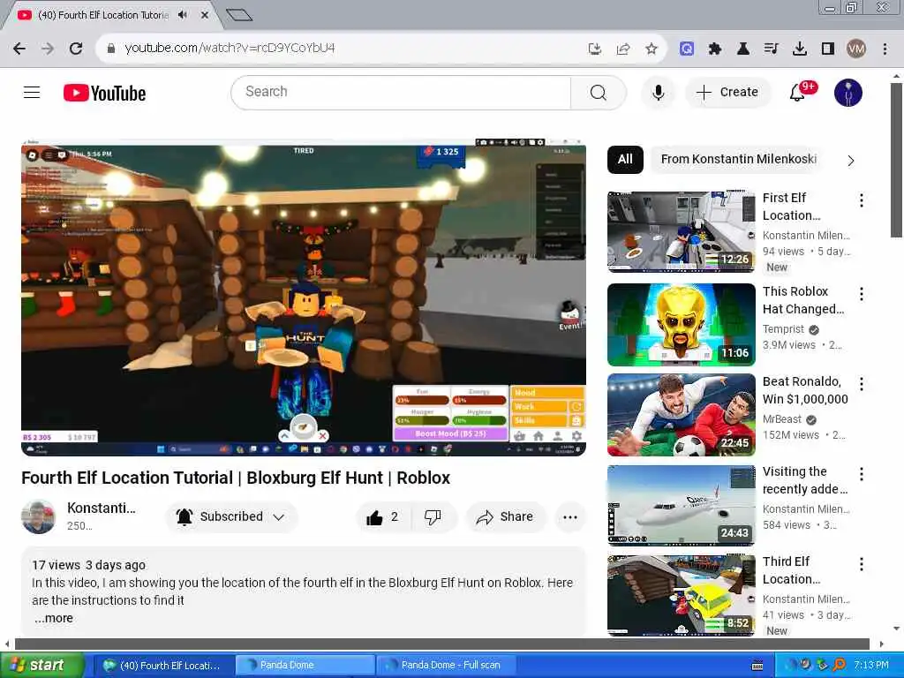Reload the YouTube page
904x678 pixels.
click(x=76, y=49)
